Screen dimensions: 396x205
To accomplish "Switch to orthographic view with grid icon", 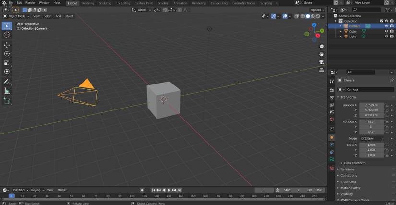I will click(322, 70).
